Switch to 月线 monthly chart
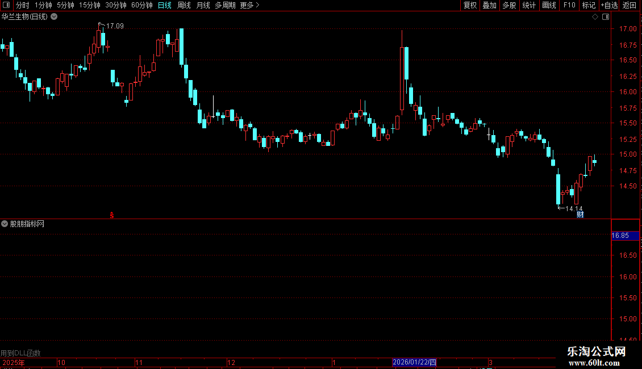The height and width of the screenshot is (369, 642). 203,5
